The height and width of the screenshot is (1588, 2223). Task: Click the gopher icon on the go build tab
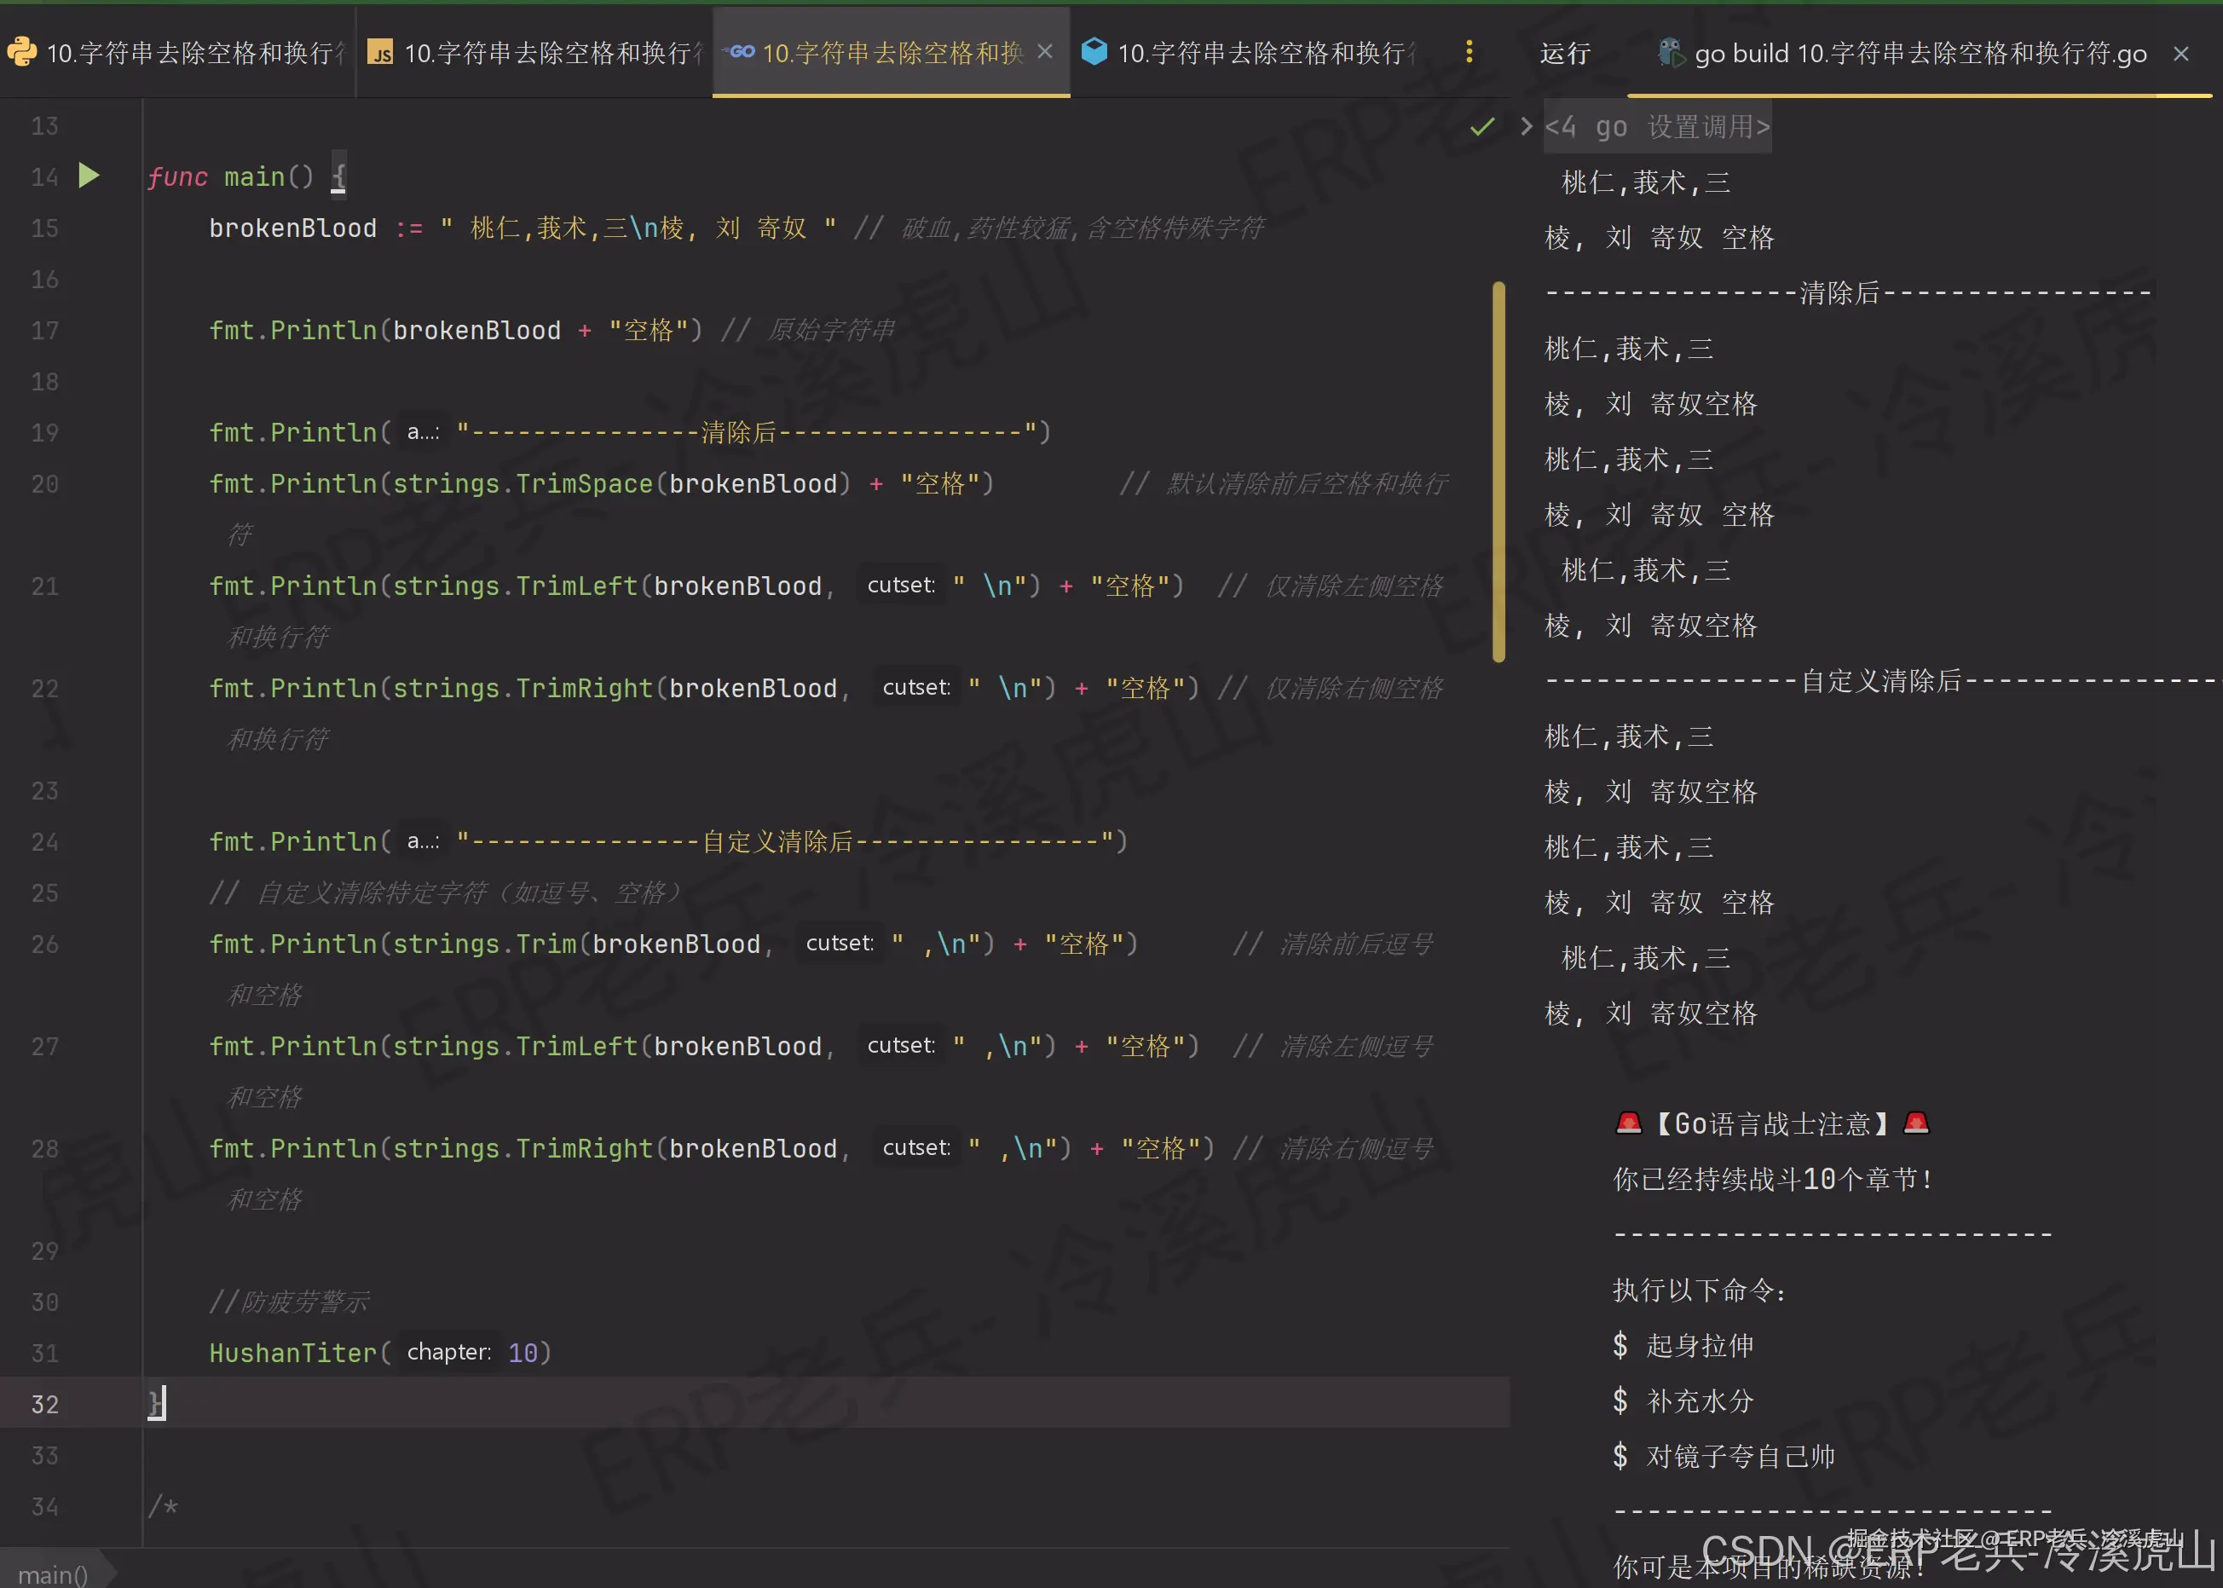coord(1671,53)
